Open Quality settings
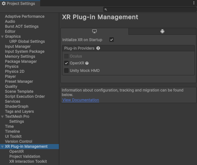 click(11, 86)
